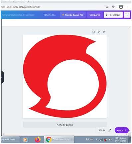Screen dimensions: 132x144
Task: Click the saved changes status text
Action: tap(18, 15)
